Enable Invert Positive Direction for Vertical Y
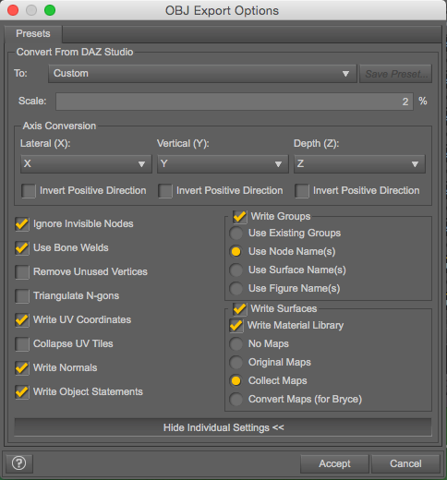Viewport: 447px width, 480px height. [x=165, y=191]
